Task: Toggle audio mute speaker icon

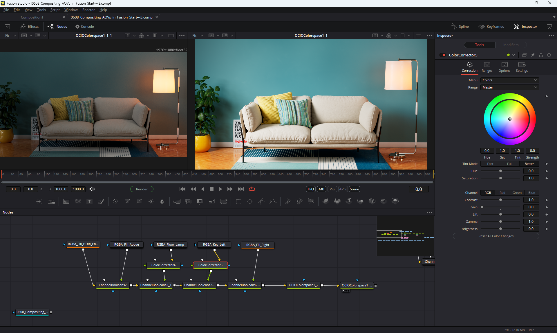Action: 92,189
